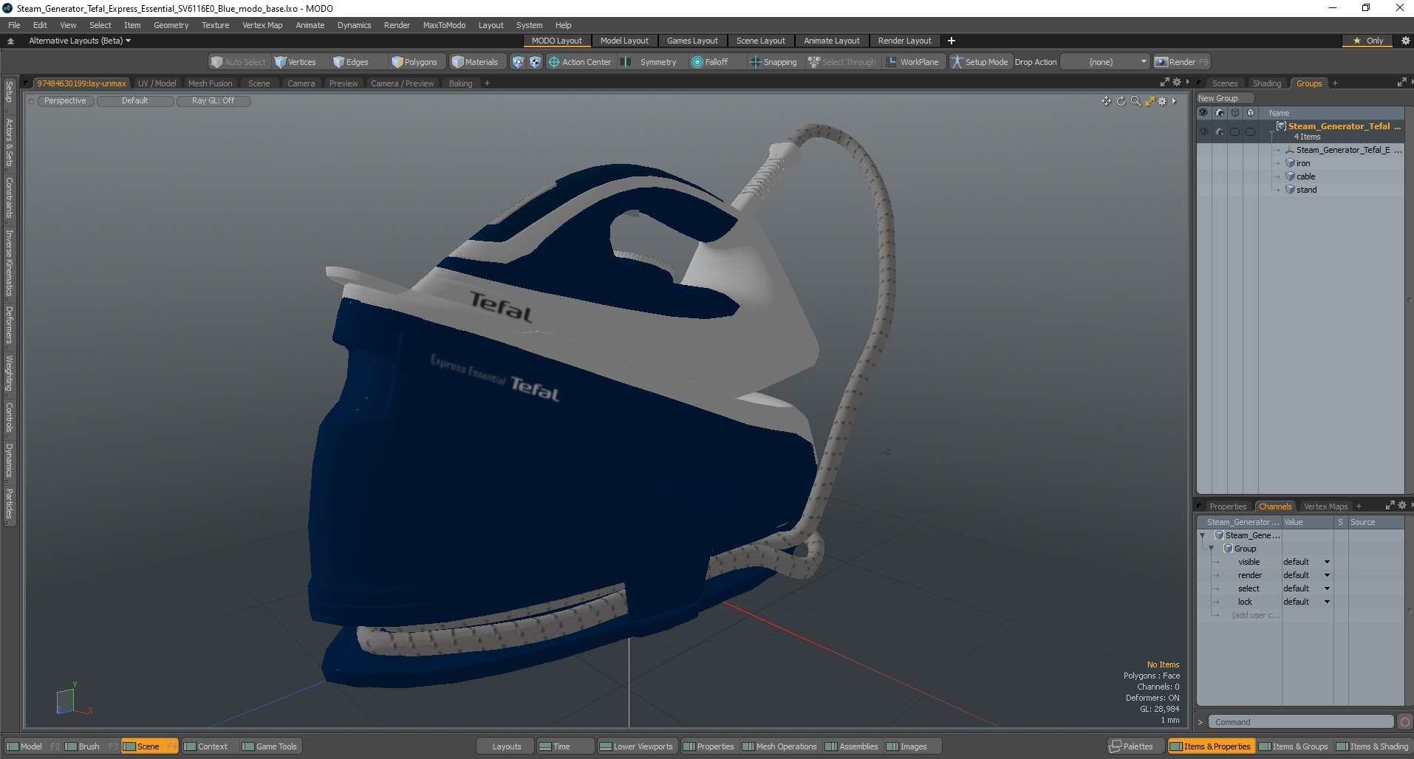Image resolution: width=1414 pixels, height=759 pixels.
Task: Click the Center selection mode icon
Action: click(x=535, y=62)
